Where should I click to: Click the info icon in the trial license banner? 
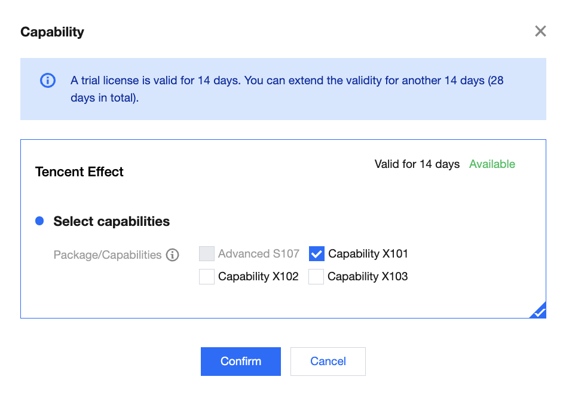[48, 81]
